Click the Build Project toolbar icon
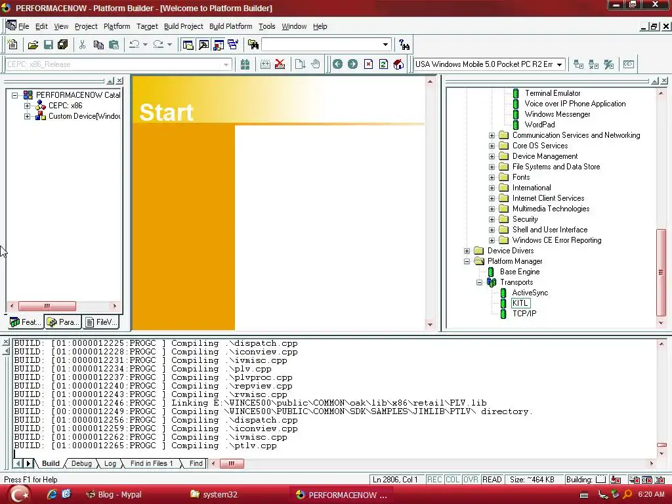The width and height of the screenshot is (672, 504). point(265,64)
